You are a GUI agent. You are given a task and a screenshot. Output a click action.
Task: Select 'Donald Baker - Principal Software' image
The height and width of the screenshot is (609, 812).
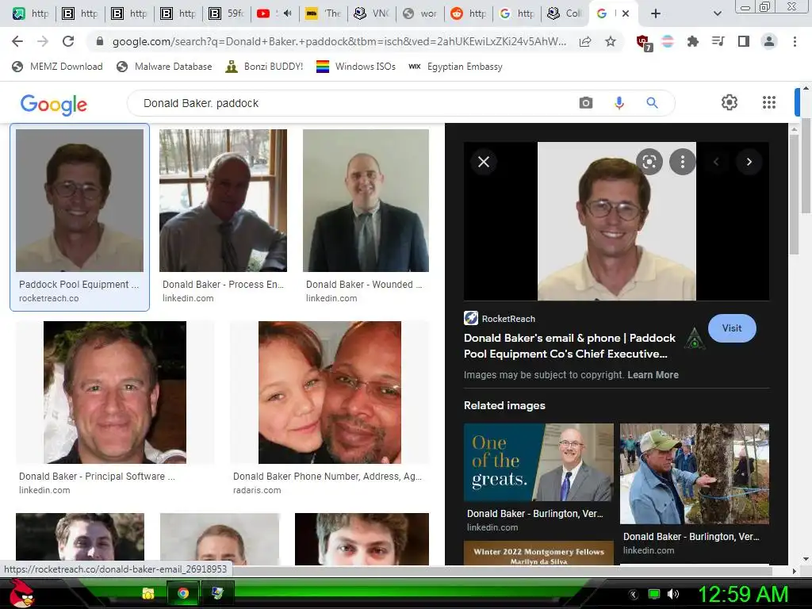pos(115,393)
